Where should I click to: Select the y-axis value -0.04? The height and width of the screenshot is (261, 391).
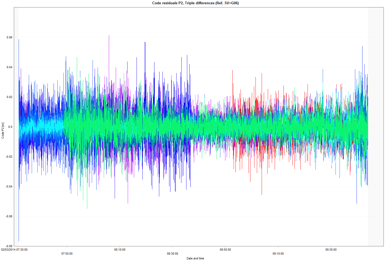pyautogui.click(x=9, y=186)
